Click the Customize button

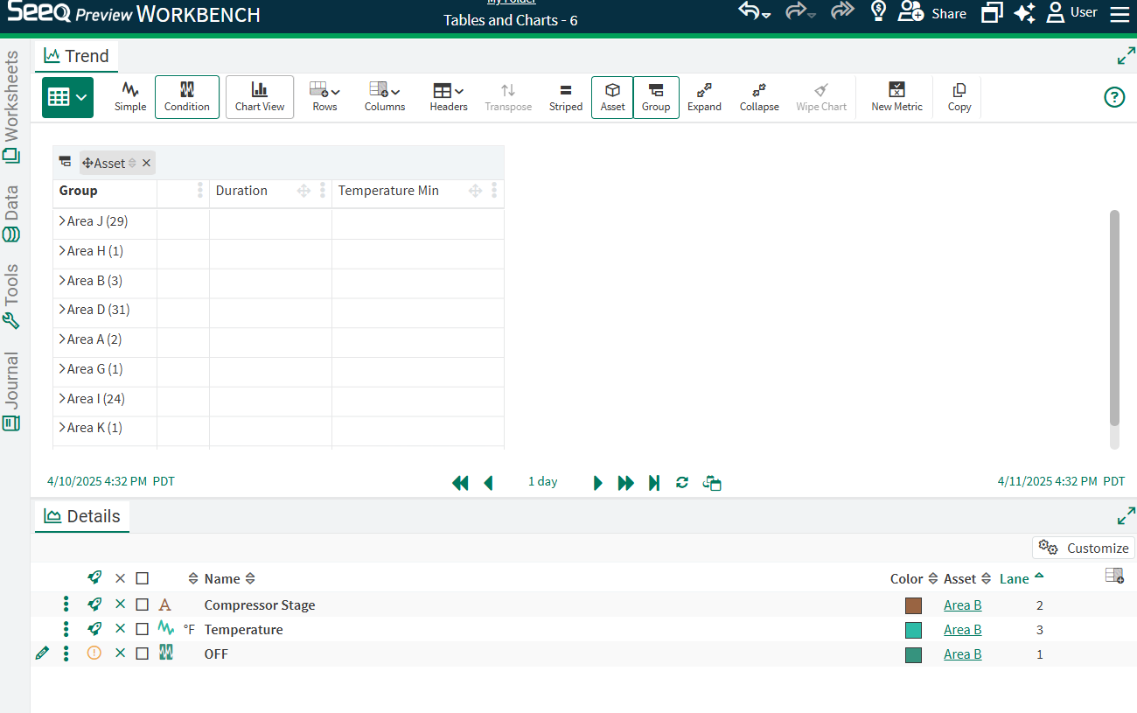point(1085,548)
